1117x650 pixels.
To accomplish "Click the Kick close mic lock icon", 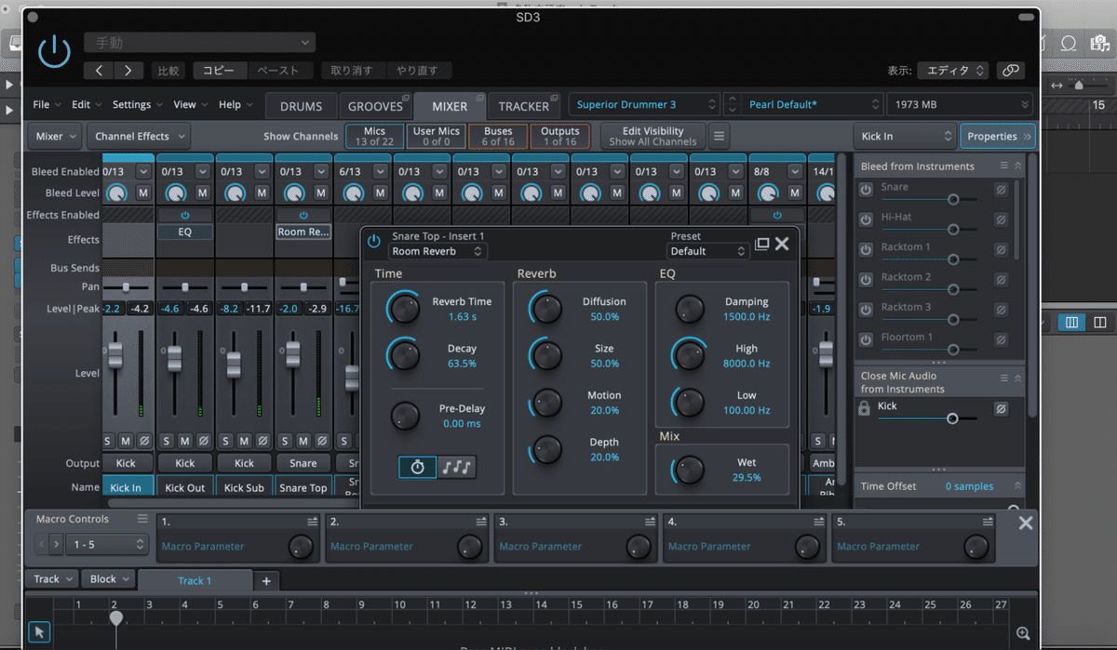I will point(865,408).
